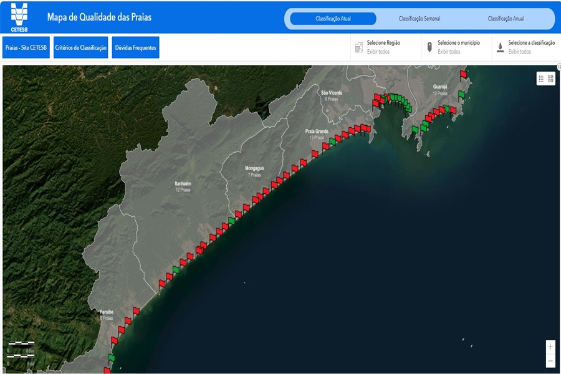Open Dúvidas Frequentes
Screen dimensions: 561x374
tap(136, 47)
